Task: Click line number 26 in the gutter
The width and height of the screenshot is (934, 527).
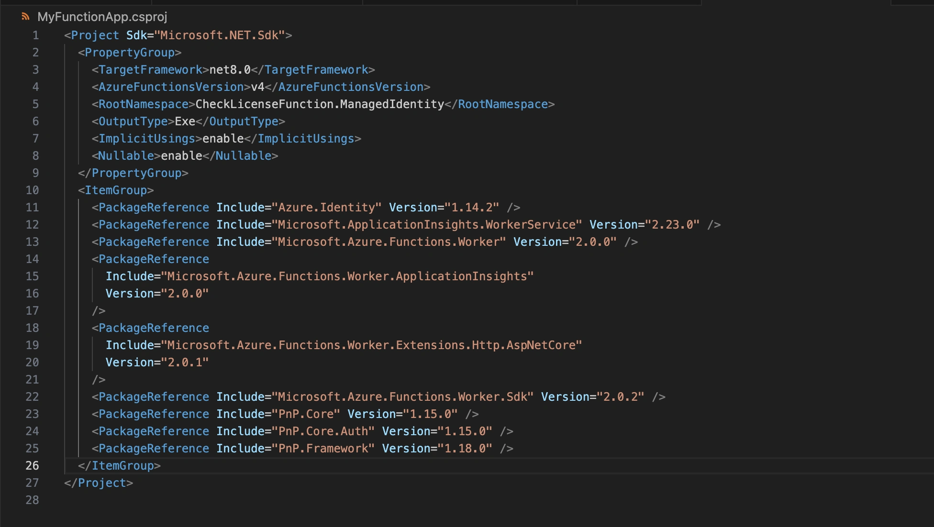Action: [32, 466]
